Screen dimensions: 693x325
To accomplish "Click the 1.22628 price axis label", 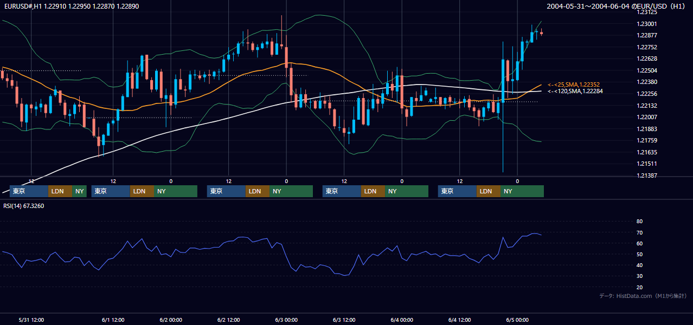I will [x=647, y=58].
